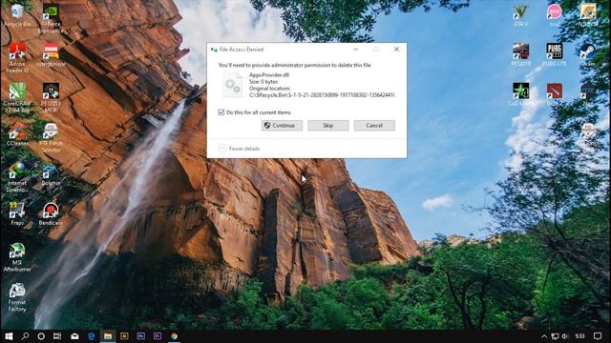This screenshot has height=343, width=611.
Task: Launch CorelDRAW X7 shortcut
Action: pyautogui.click(x=17, y=97)
